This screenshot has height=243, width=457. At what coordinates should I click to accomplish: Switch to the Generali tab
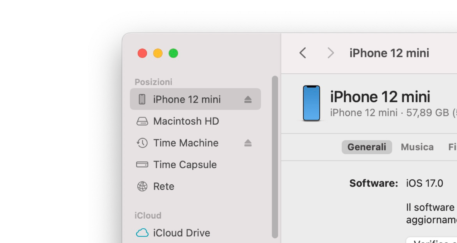(x=367, y=147)
